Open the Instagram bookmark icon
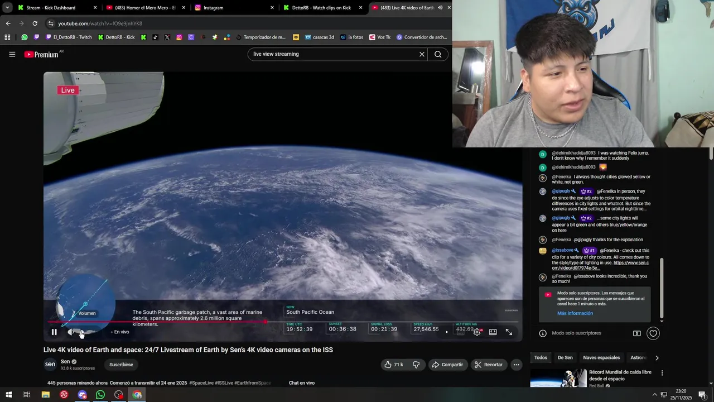The width and height of the screenshot is (714, 402). coord(179,37)
